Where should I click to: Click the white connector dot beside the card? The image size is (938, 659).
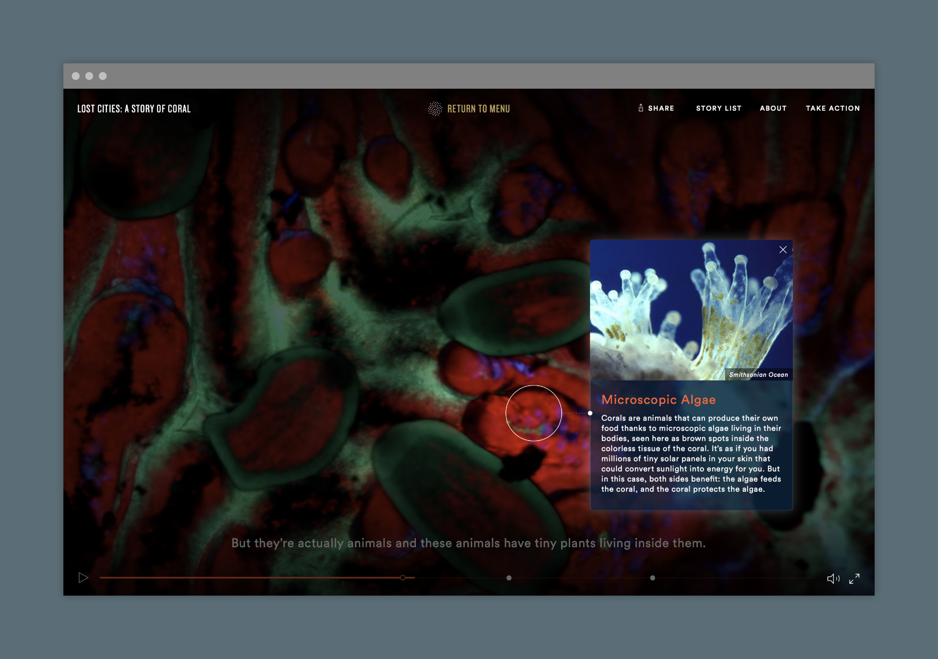[x=590, y=413]
